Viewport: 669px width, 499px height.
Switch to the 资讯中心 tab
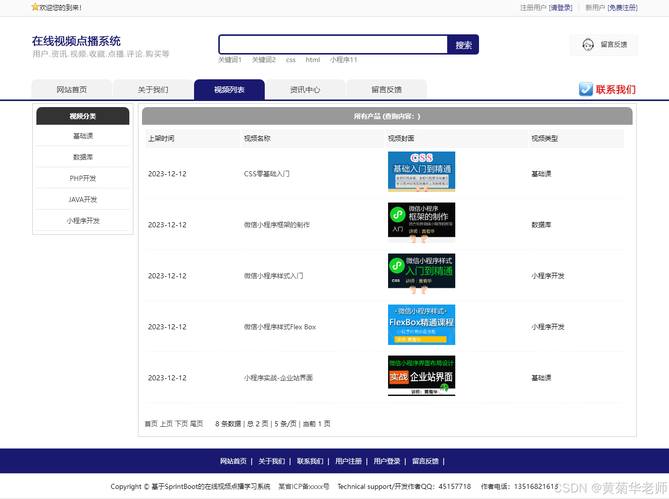(305, 89)
